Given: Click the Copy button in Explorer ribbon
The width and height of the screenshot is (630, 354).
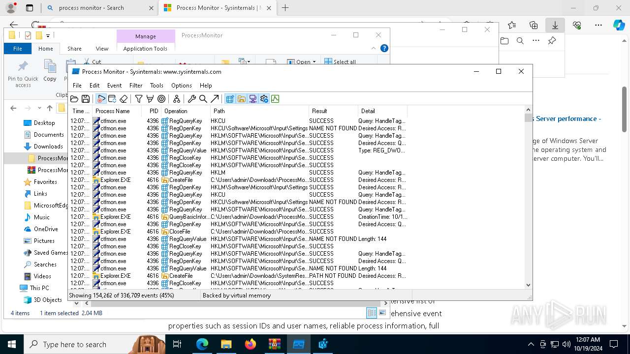Looking at the screenshot, I should (50, 71).
